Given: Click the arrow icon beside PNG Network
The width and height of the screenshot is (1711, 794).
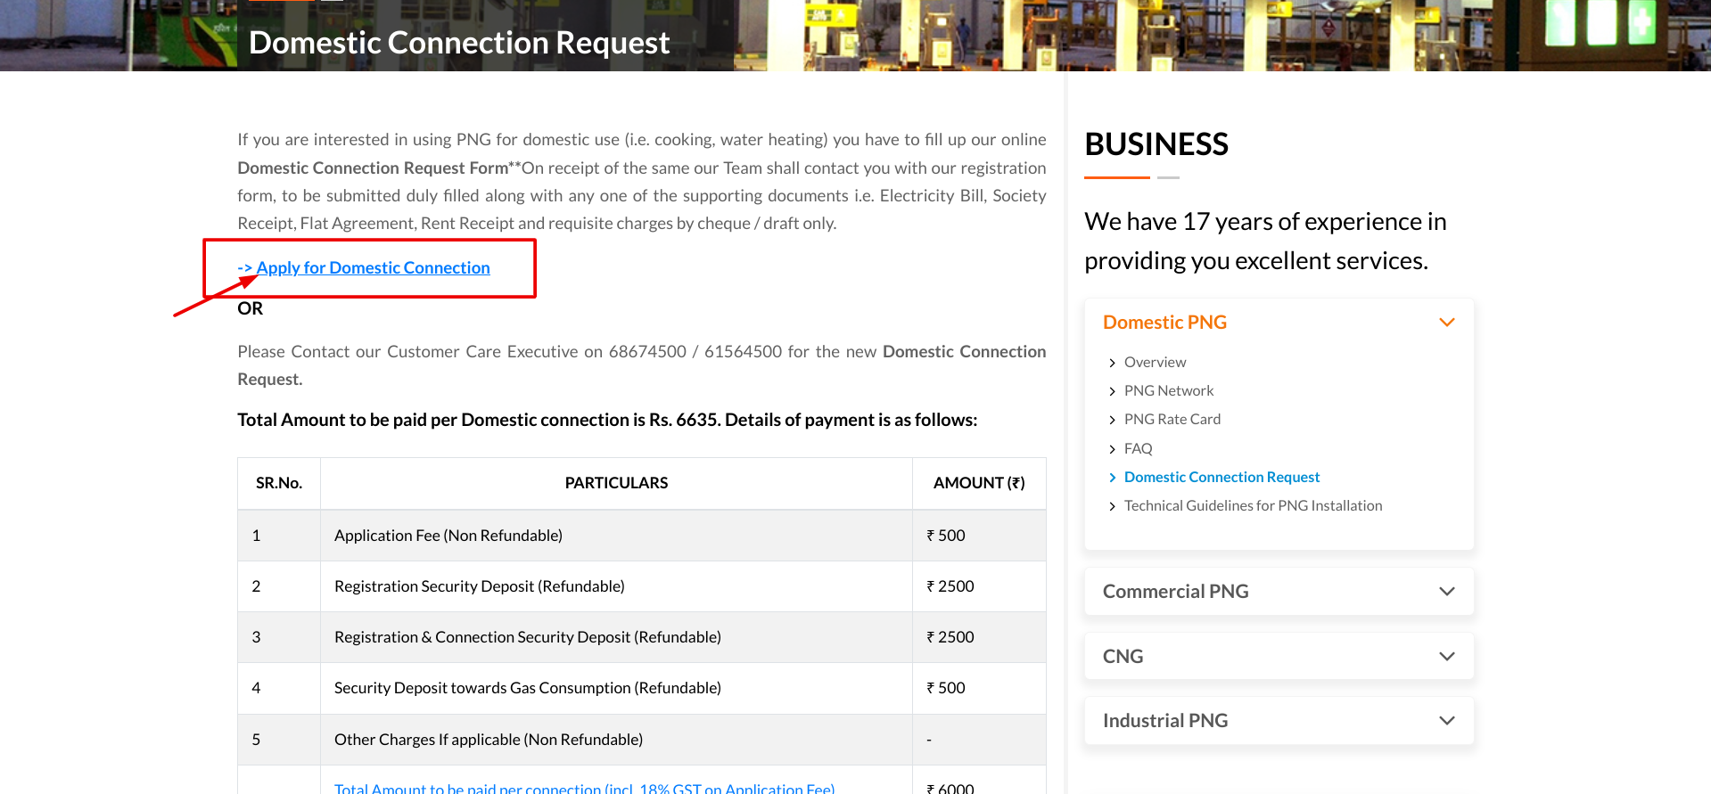Looking at the screenshot, I should pyautogui.click(x=1112, y=391).
